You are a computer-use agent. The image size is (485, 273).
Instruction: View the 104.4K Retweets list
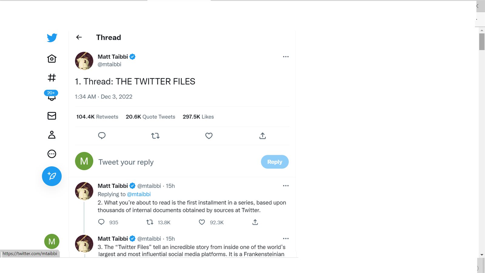[97, 117]
